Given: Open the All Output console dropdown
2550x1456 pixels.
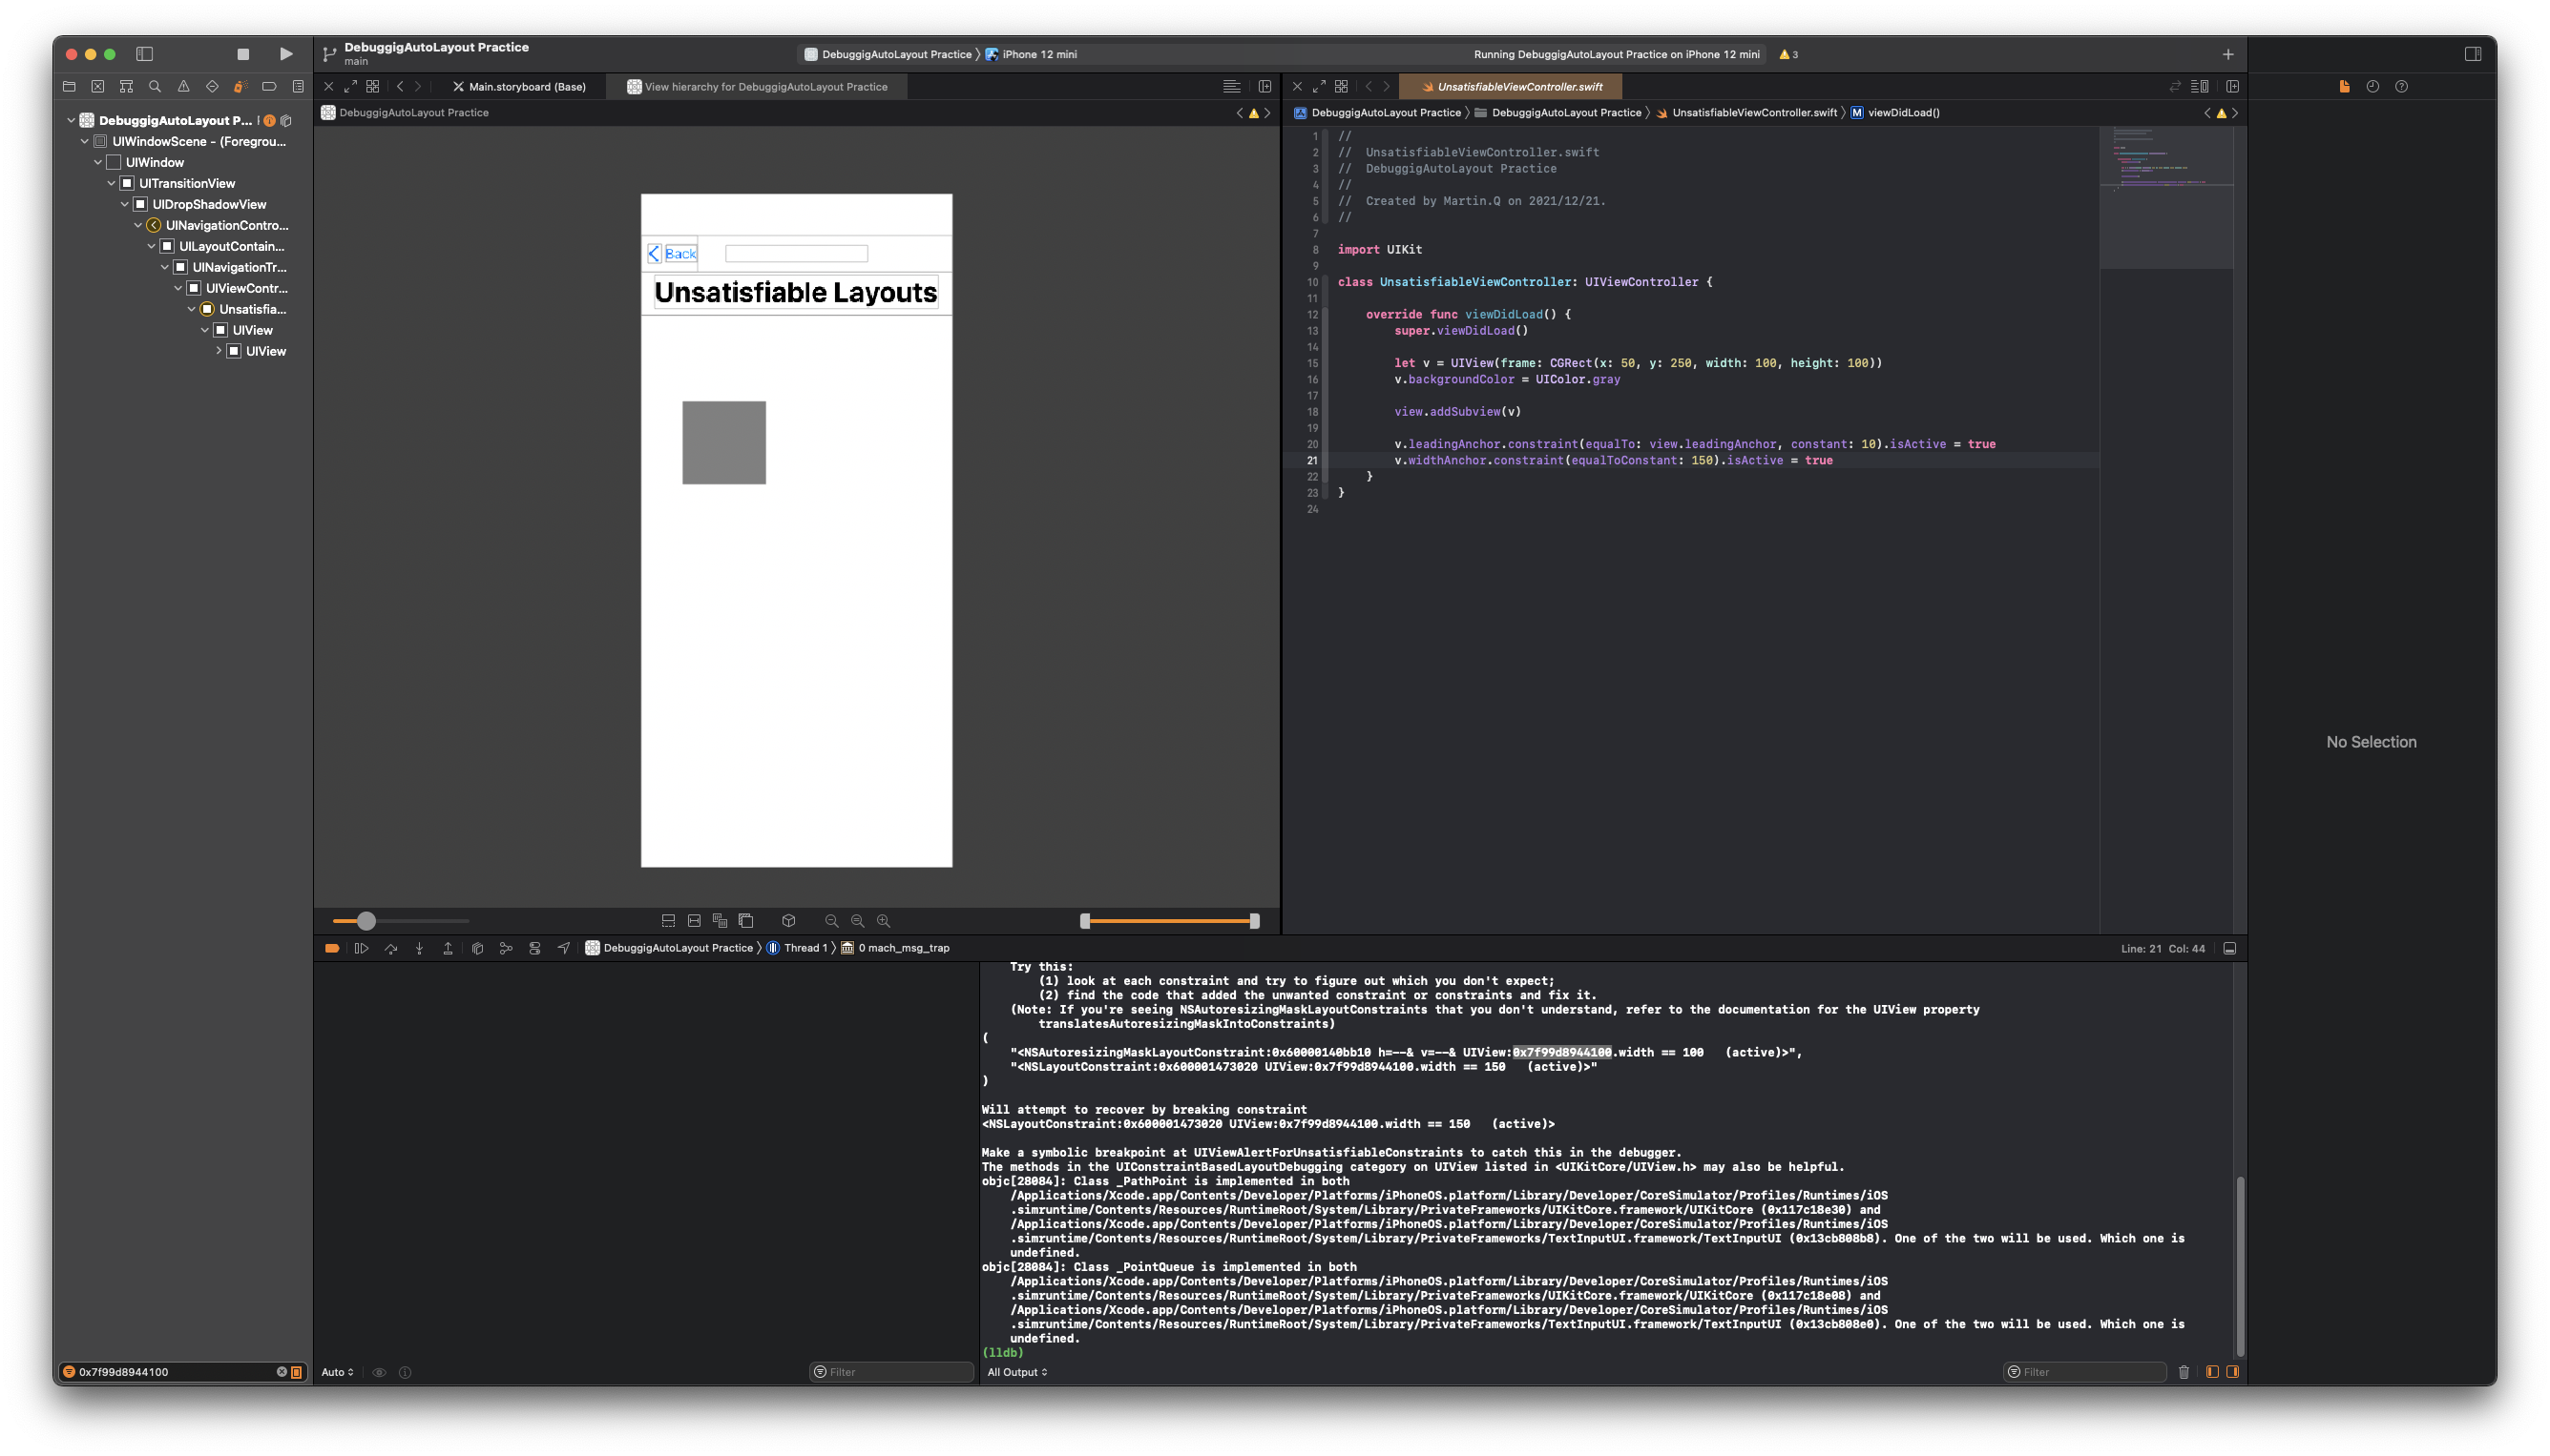Looking at the screenshot, I should pos(1016,1372).
